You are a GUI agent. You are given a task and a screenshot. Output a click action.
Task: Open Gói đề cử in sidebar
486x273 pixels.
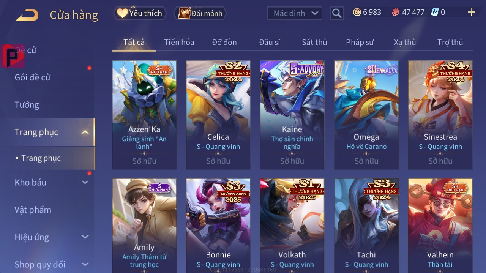pos(33,77)
